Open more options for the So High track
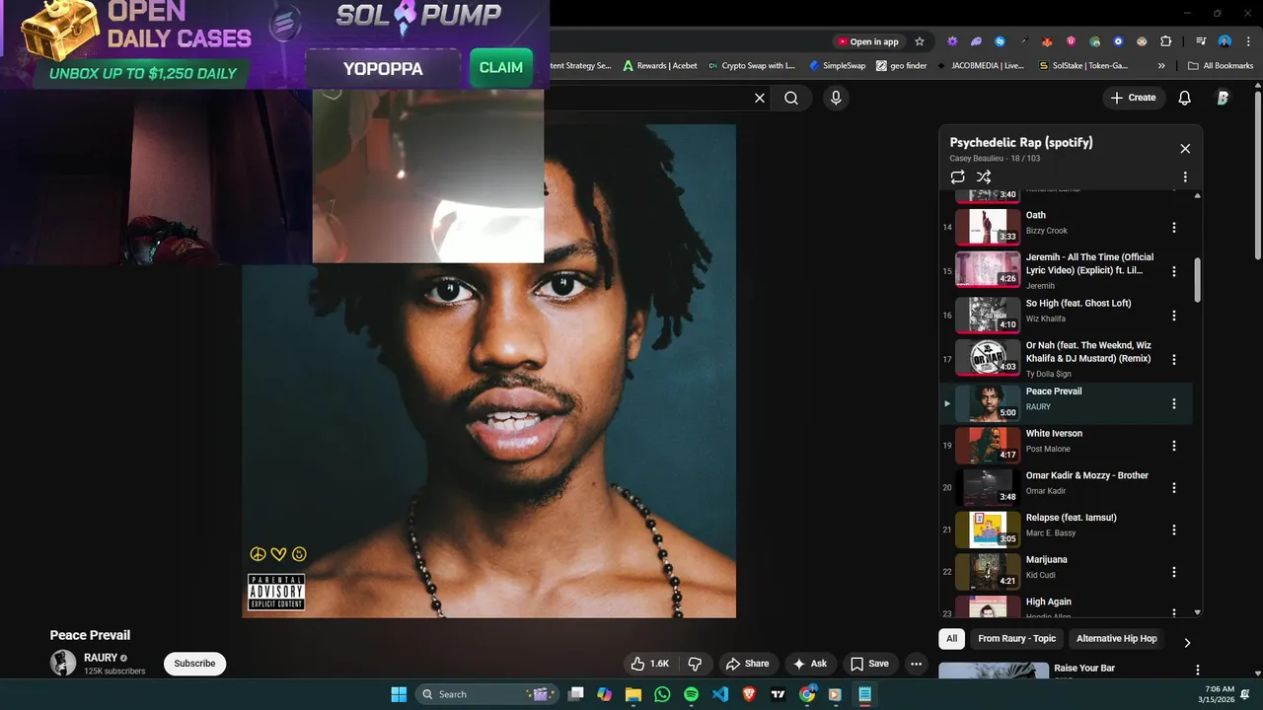The height and width of the screenshot is (710, 1263). click(x=1174, y=316)
